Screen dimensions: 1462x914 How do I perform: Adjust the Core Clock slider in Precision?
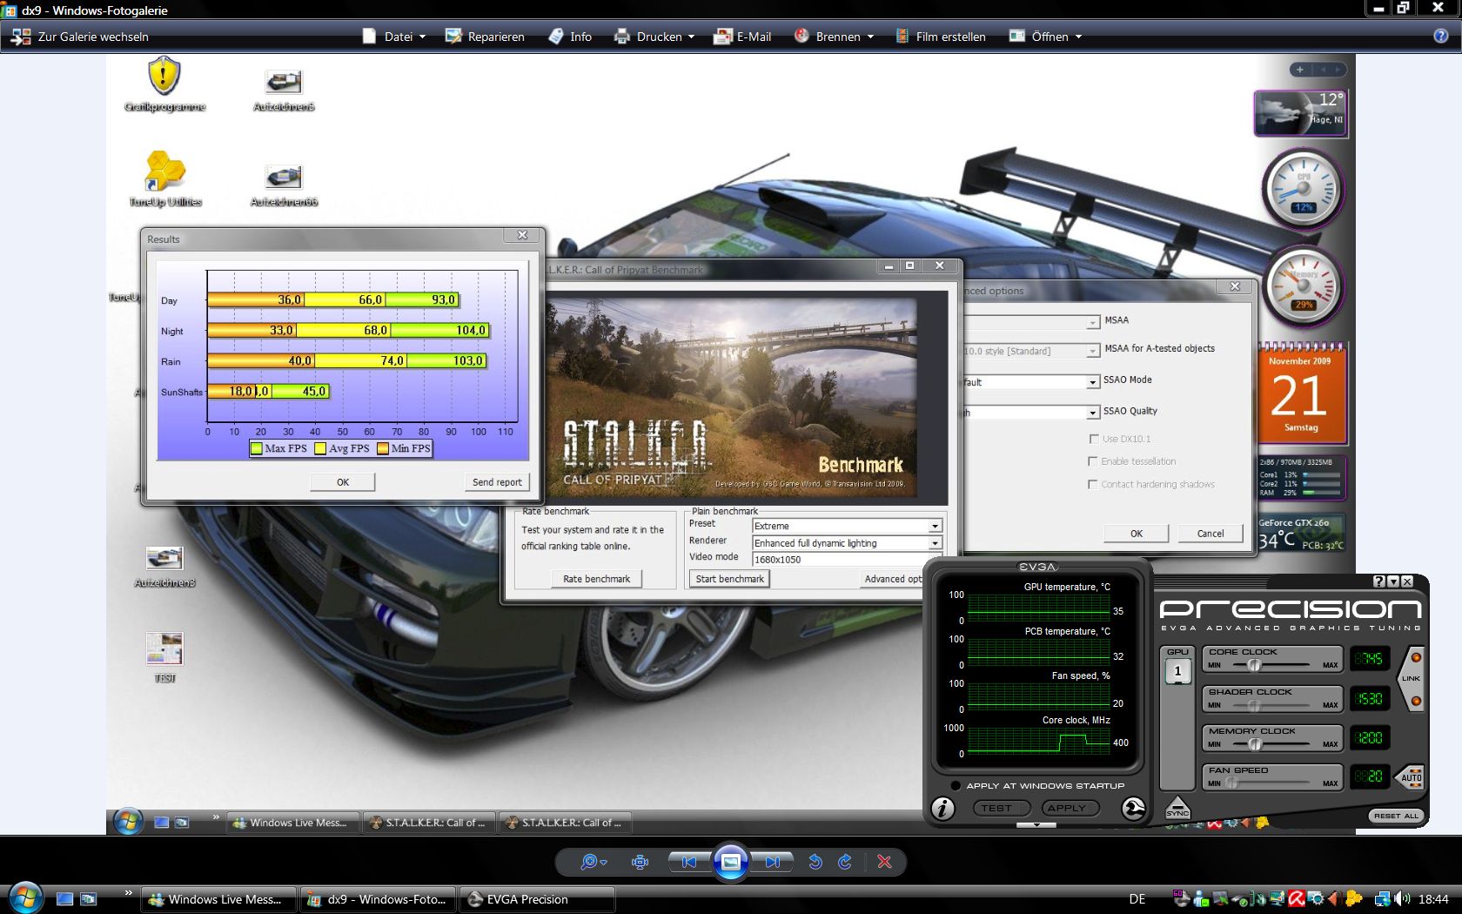[1254, 665]
